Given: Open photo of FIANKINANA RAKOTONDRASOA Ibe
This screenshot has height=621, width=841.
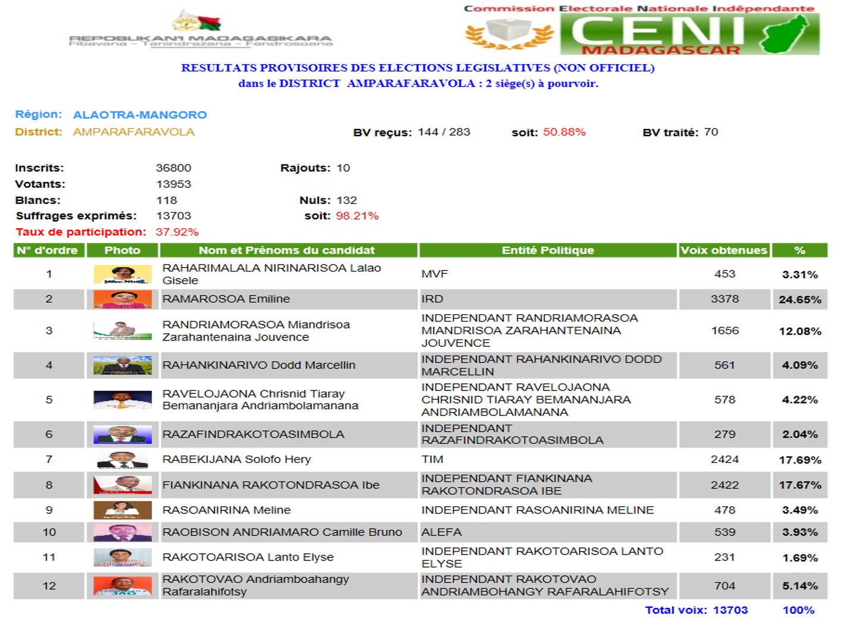Looking at the screenshot, I should [122, 485].
